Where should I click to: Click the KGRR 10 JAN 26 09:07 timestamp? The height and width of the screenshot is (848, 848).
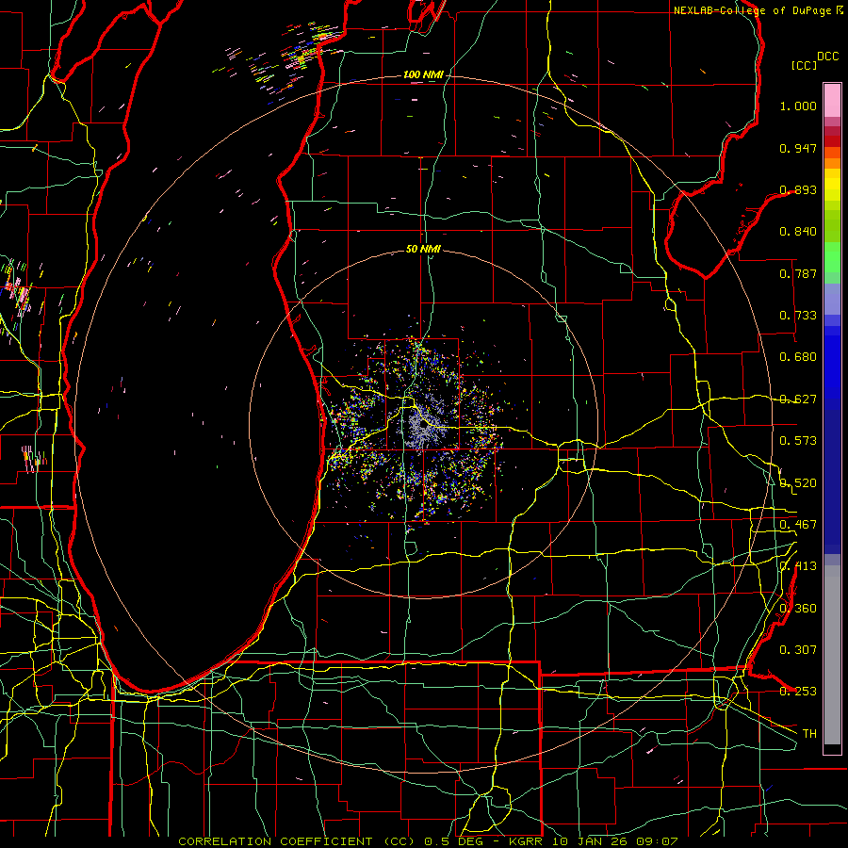[594, 841]
